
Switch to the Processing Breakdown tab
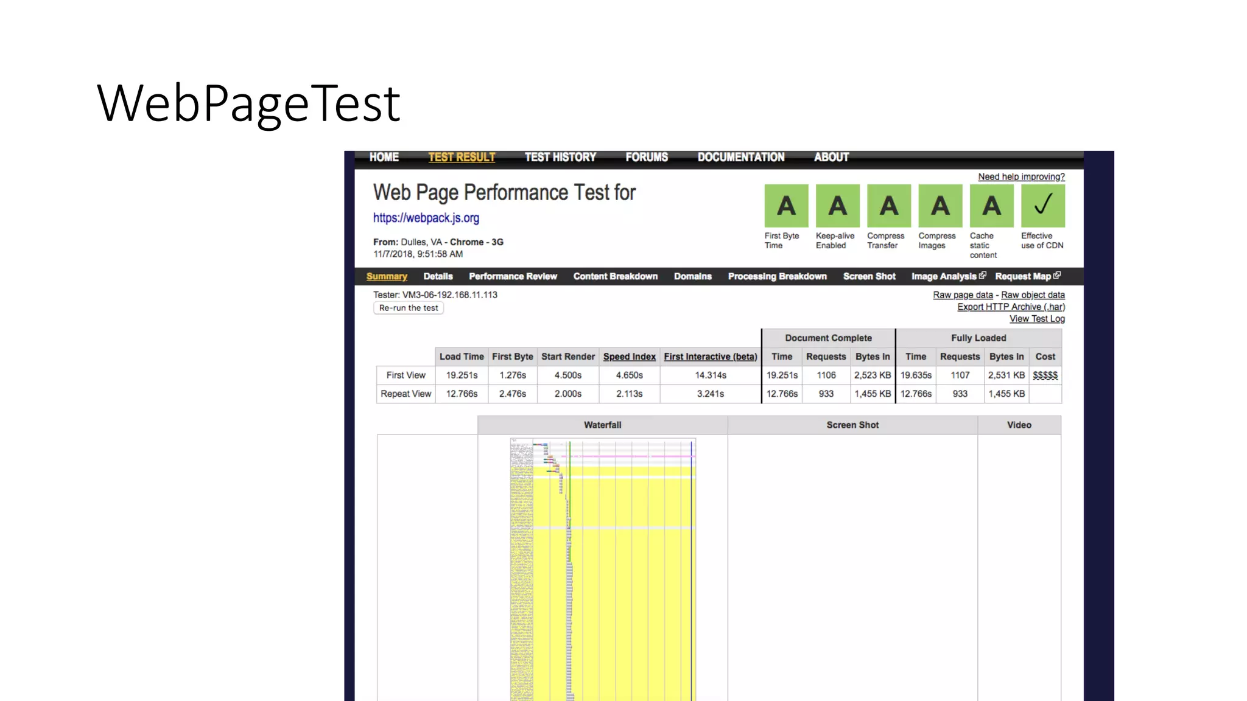click(x=778, y=276)
